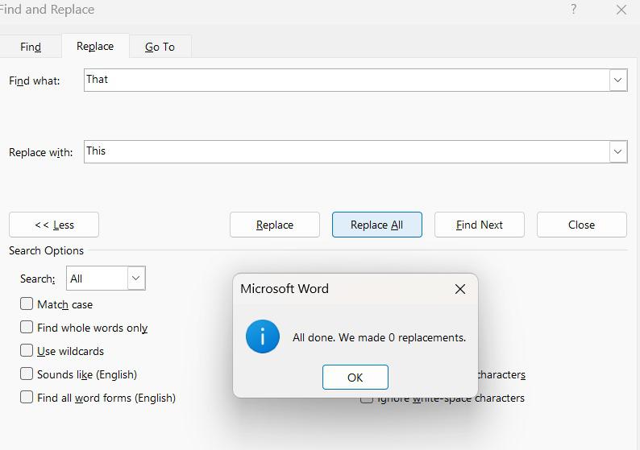Open the Go To tab
The width and height of the screenshot is (640, 450).
160,47
